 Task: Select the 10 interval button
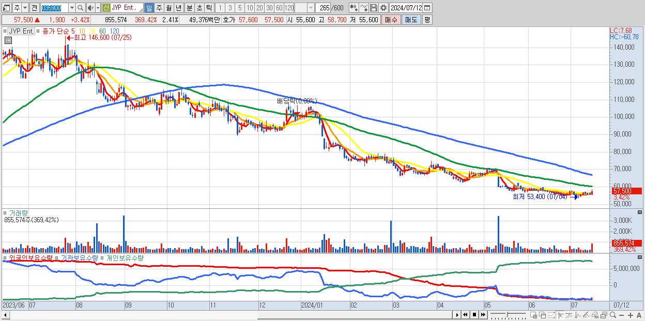pos(250,8)
